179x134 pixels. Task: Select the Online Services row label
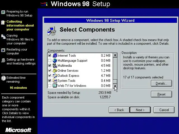68,71
